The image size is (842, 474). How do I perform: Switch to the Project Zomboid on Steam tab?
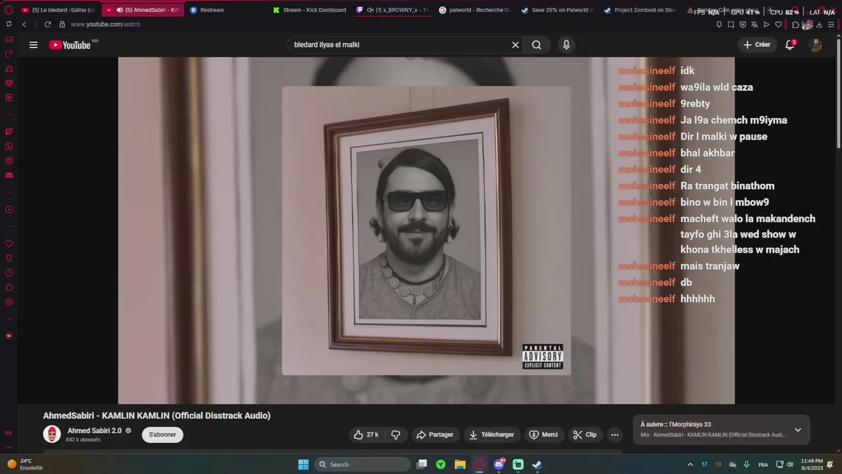pyautogui.click(x=639, y=10)
